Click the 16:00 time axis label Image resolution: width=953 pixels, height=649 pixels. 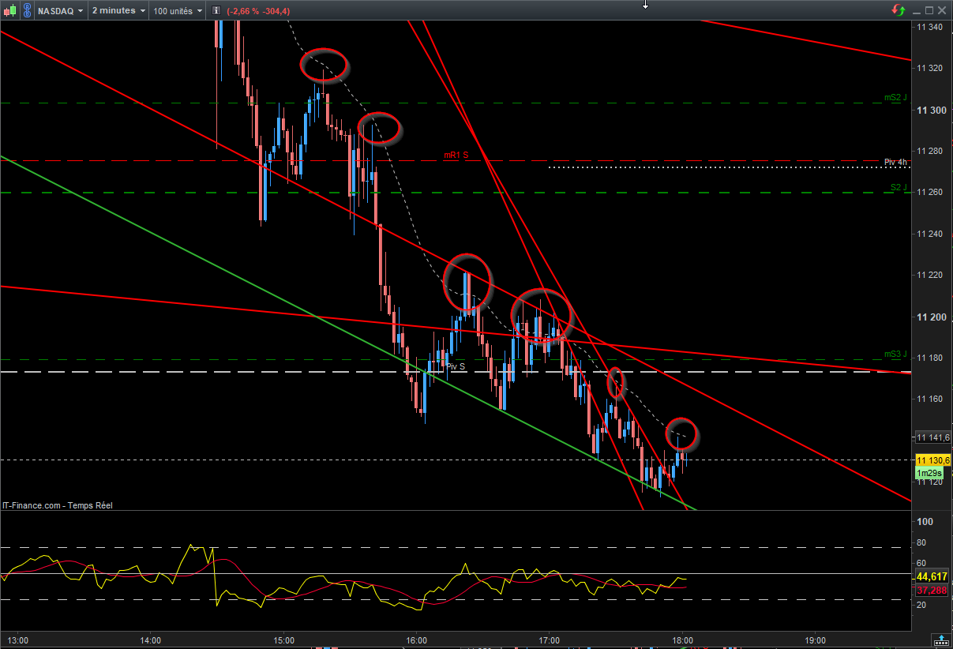click(x=416, y=640)
